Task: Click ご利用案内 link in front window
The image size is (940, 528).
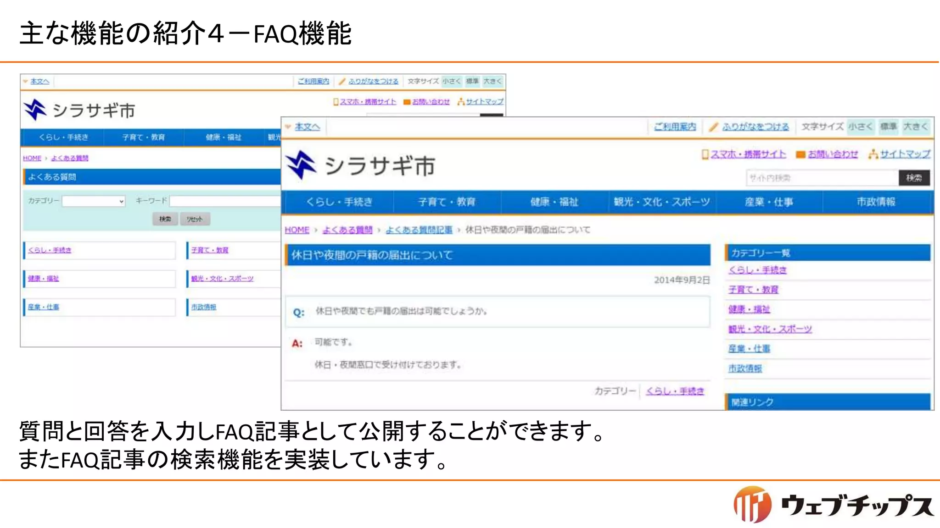Action: point(675,126)
